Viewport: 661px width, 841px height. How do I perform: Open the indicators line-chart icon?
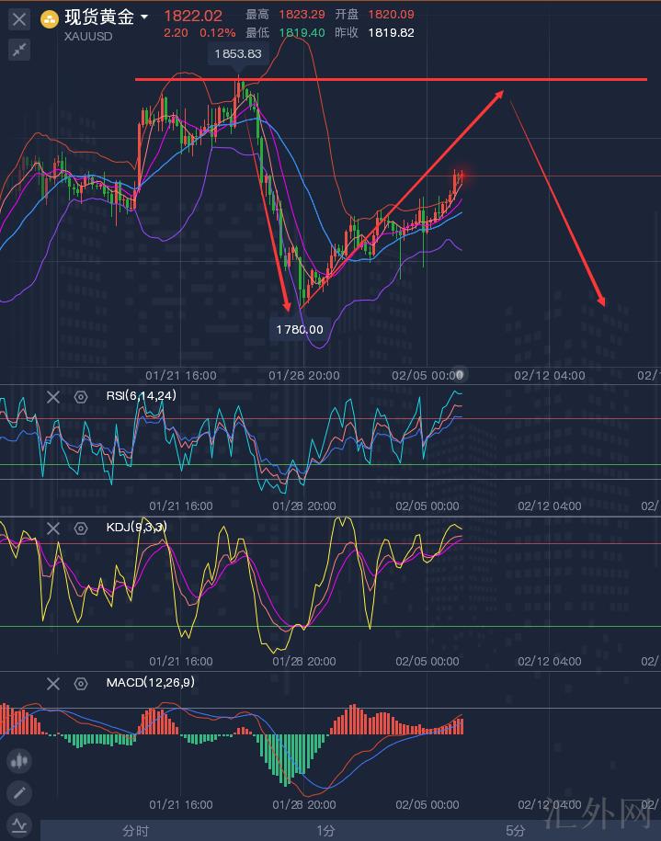(19, 824)
